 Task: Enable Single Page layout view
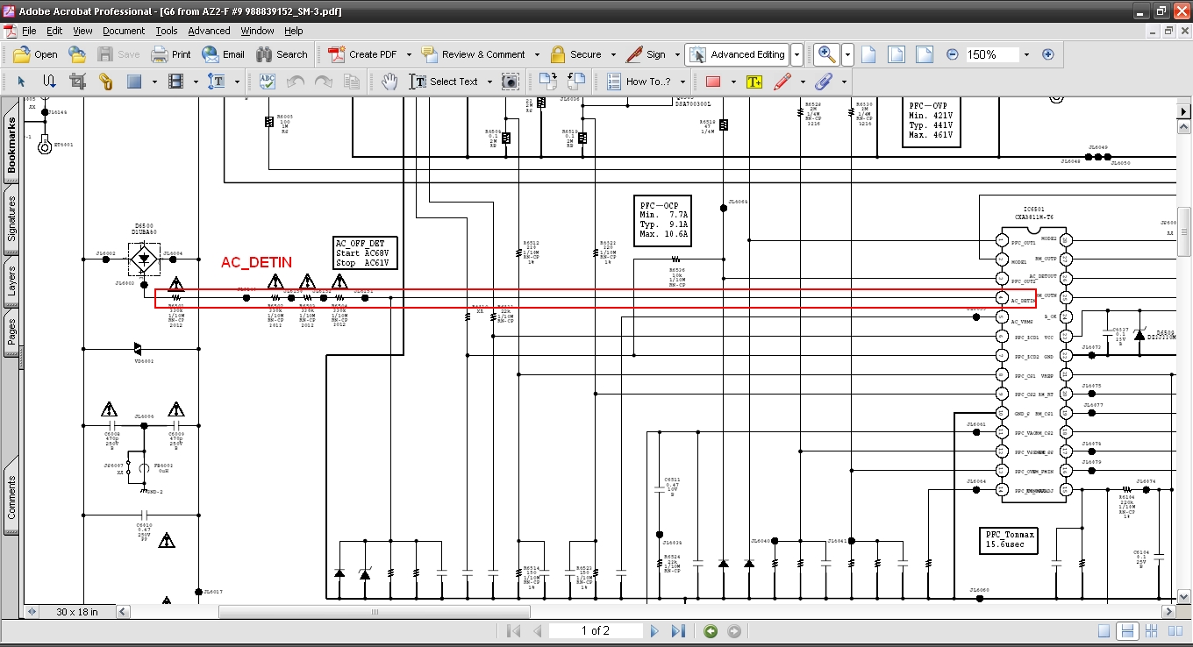[1104, 631]
